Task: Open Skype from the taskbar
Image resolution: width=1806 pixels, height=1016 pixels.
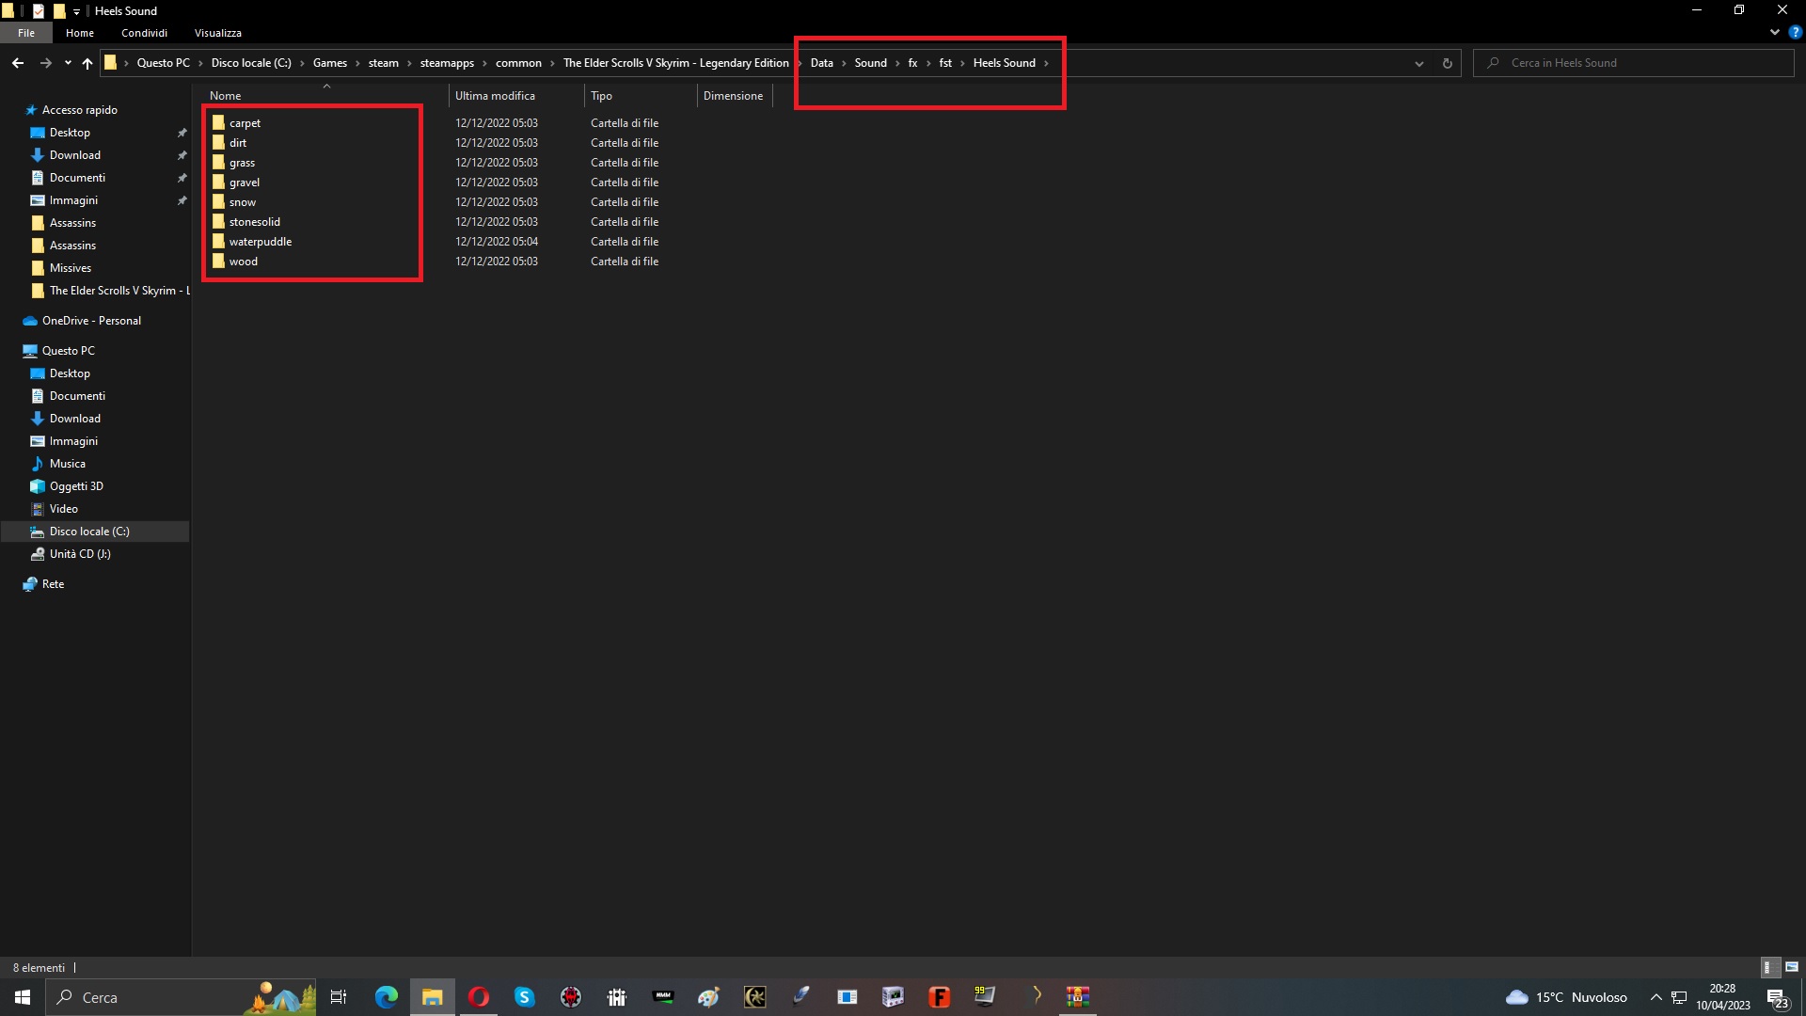Action: tap(525, 997)
